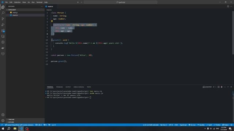Open Windows taskbar search
234x131 pixels.
point(9,128)
